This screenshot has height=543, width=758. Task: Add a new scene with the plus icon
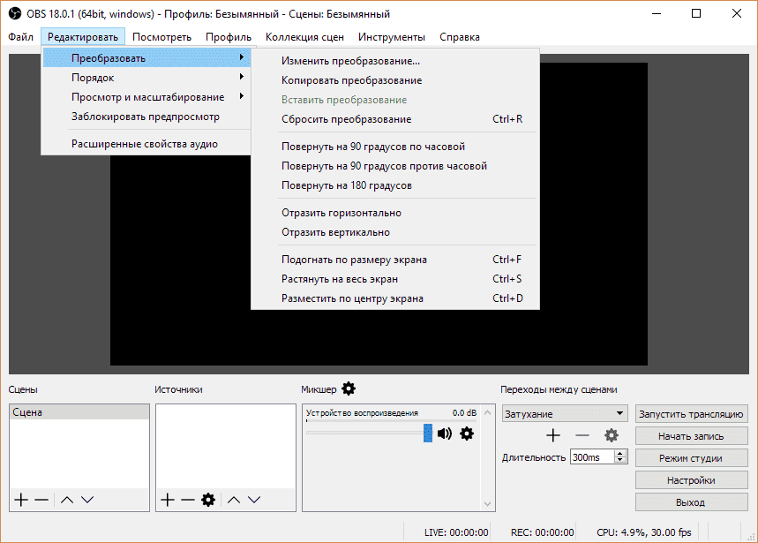[x=21, y=500]
